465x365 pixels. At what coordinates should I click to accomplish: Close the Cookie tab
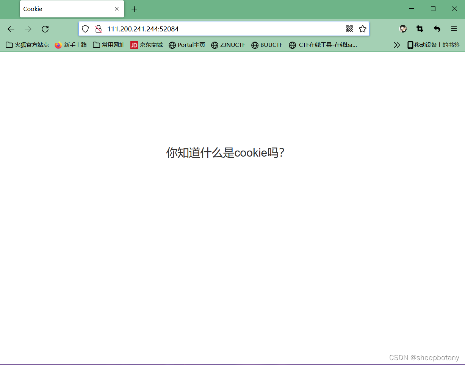pyautogui.click(x=117, y=9)
